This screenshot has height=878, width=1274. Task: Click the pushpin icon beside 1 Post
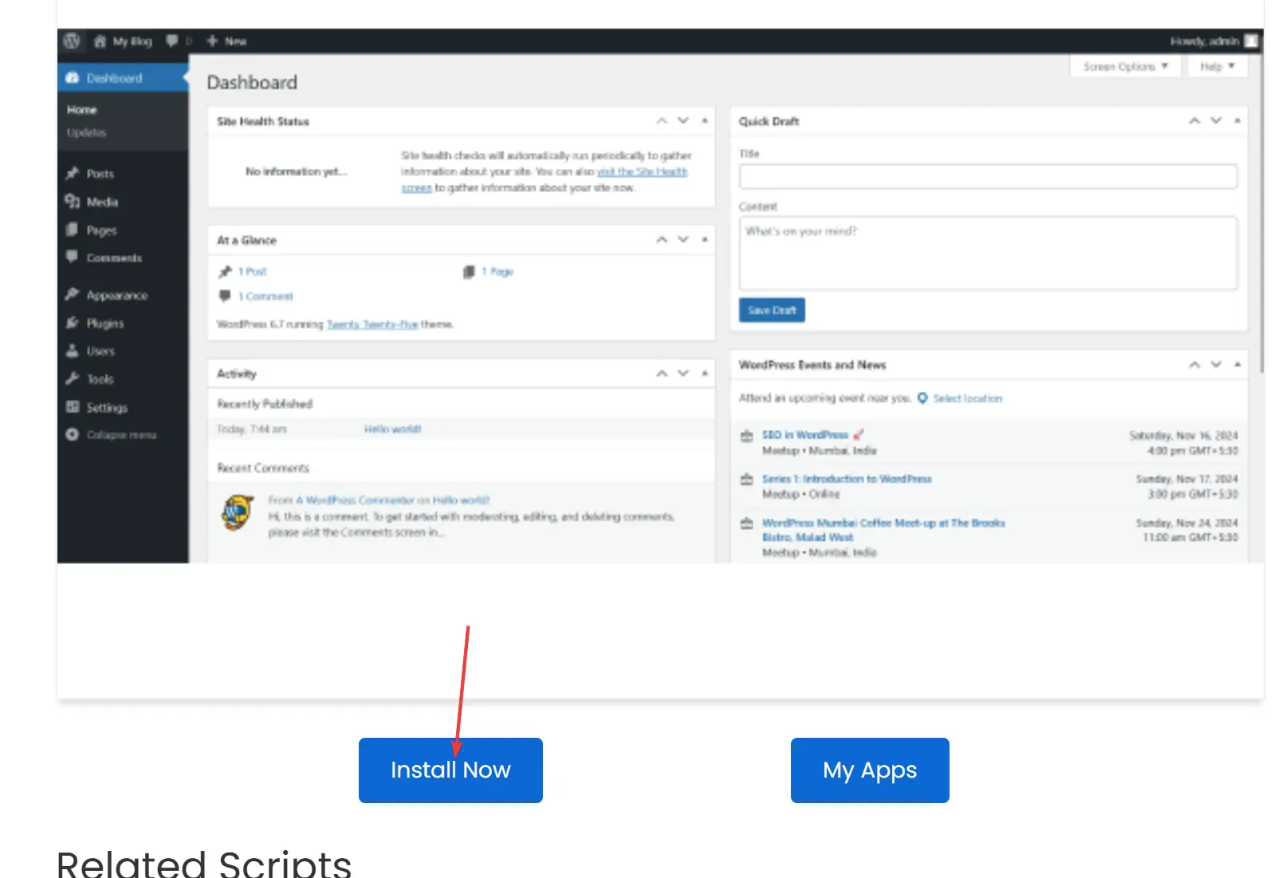tap(225, 272)
